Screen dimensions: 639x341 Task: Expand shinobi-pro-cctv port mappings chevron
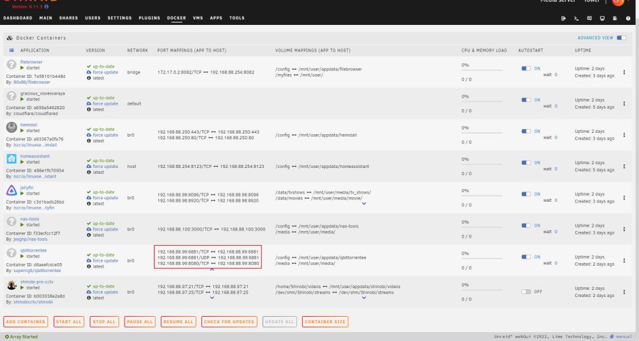click(212, 298)
